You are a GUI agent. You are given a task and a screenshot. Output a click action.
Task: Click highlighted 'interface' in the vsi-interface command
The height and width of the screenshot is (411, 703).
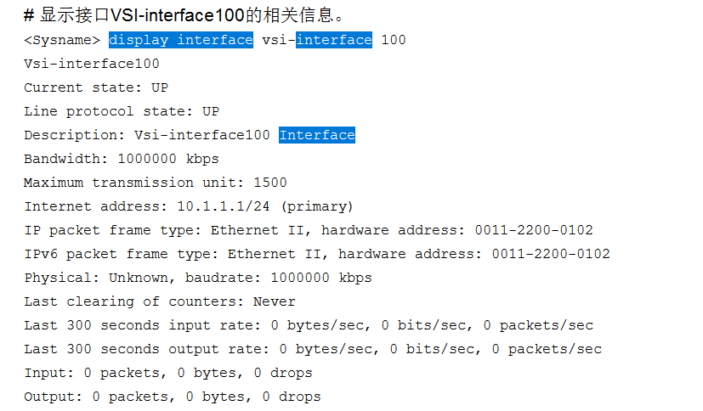click(333, 40)
